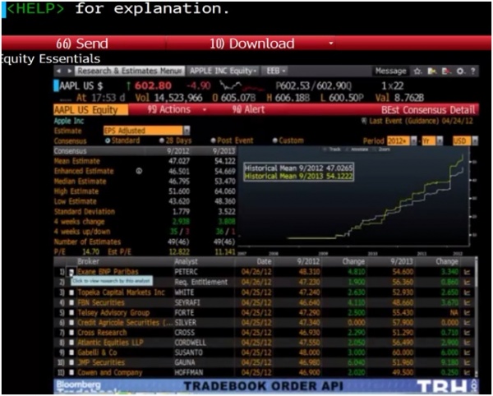Image resolution: width=493 pixels, height=396 pixels.
Task: Click the star favorites icon
Action: coord(417,71)
